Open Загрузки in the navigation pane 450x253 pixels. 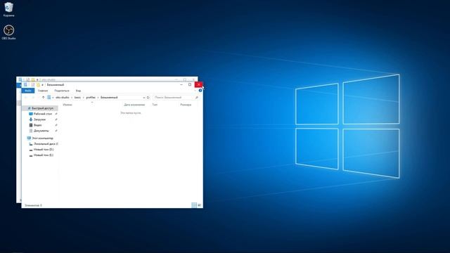coord(39,119)
